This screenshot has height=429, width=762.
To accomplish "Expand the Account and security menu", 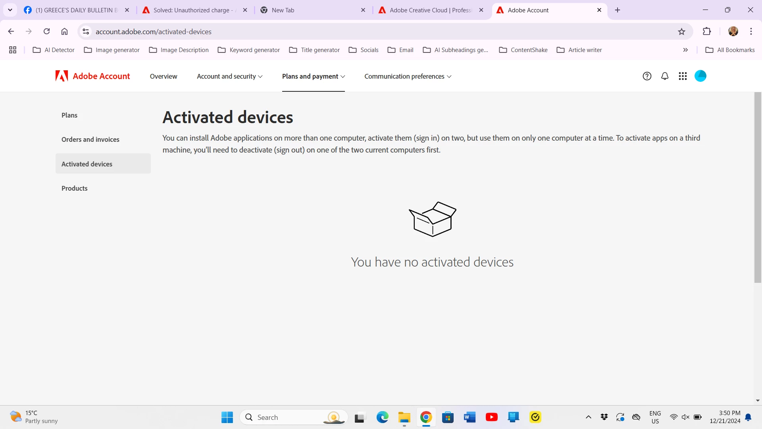I will coord(230,76).
